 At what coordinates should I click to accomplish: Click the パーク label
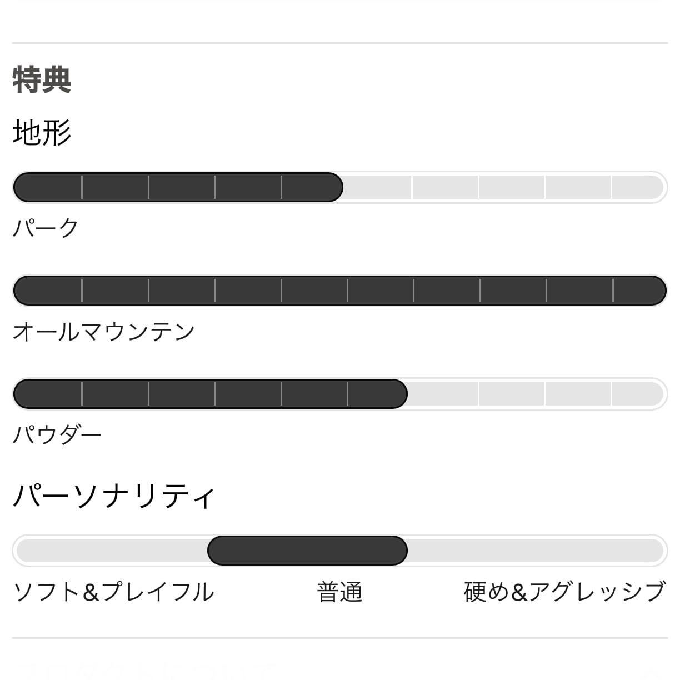[x=46, y=228]
